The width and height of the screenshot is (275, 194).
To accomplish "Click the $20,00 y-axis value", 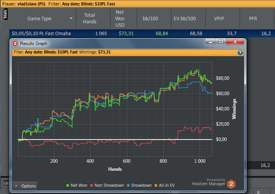I will click(223, 124).
